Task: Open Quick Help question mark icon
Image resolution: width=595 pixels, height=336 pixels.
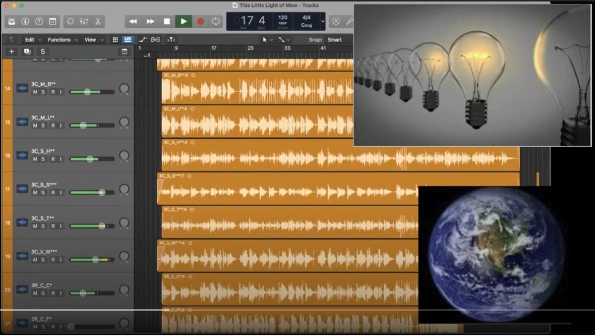Action: pos(39,21)
